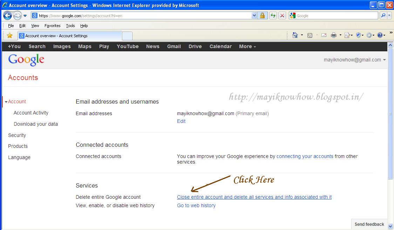The image size is (394, 230).
Task: Click the Google logo
Action: [26, 60]
